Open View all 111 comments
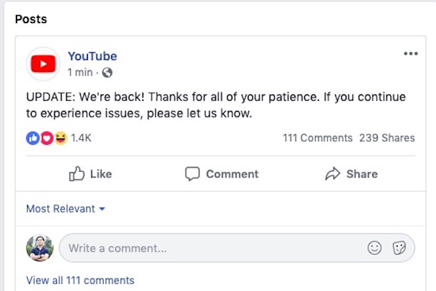The height and width of the screenshot is (291, 436). (x=80, y=280)
